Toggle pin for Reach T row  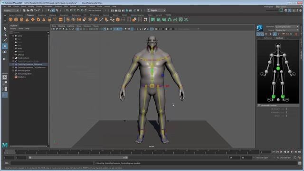[x=286, y=109]
